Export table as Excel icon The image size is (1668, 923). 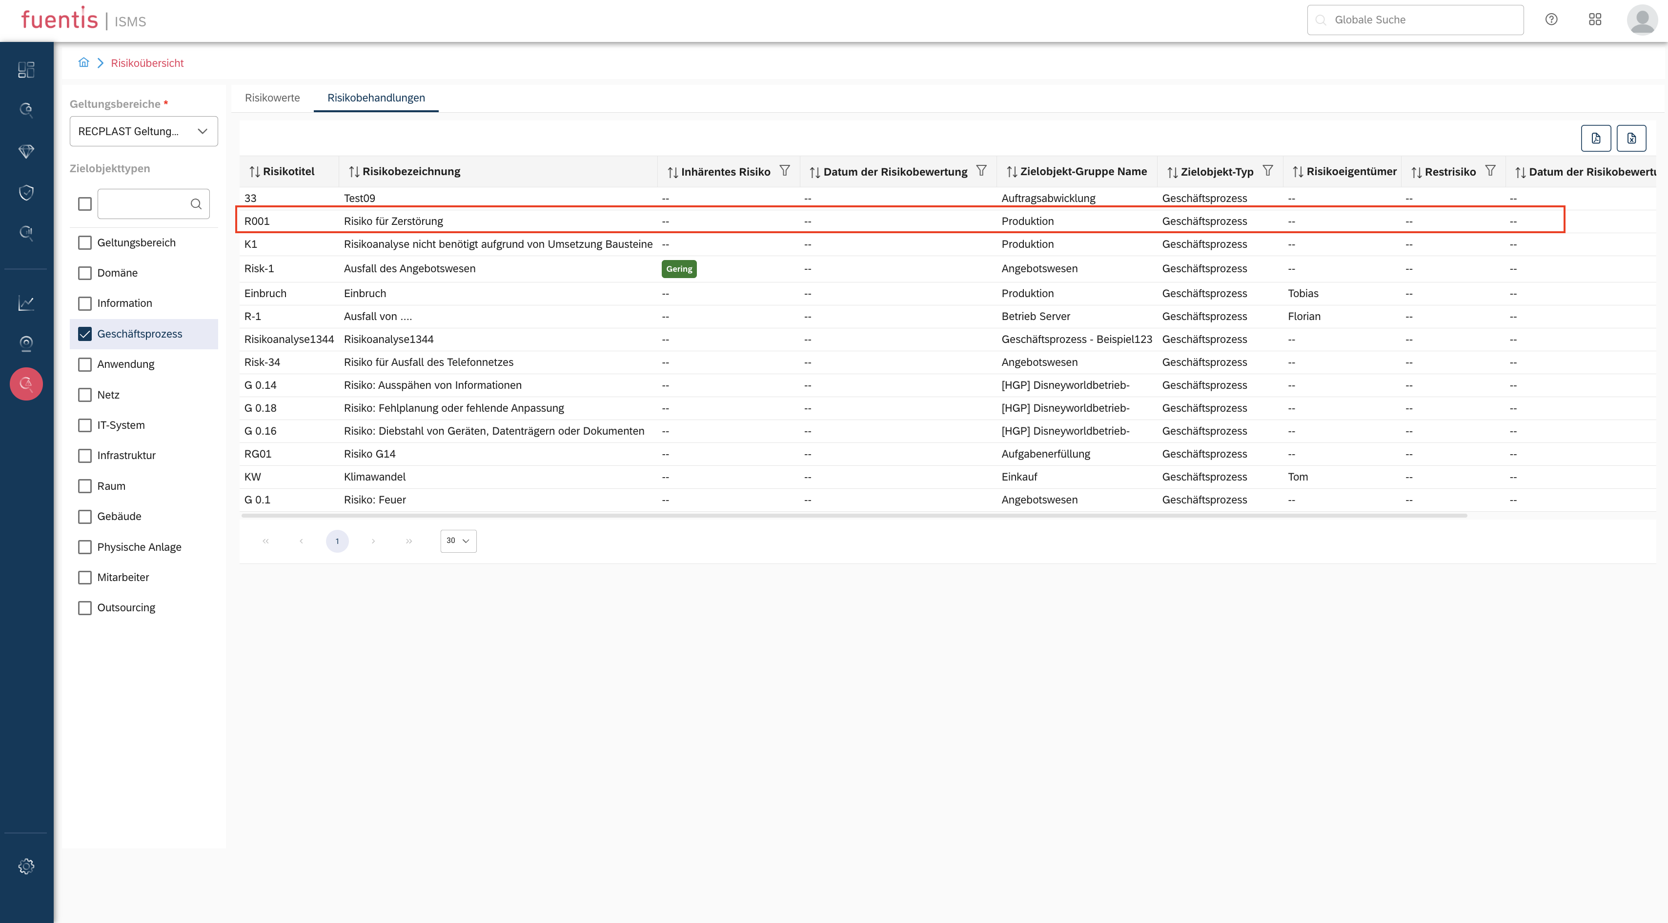click(x=1631, y=138)
